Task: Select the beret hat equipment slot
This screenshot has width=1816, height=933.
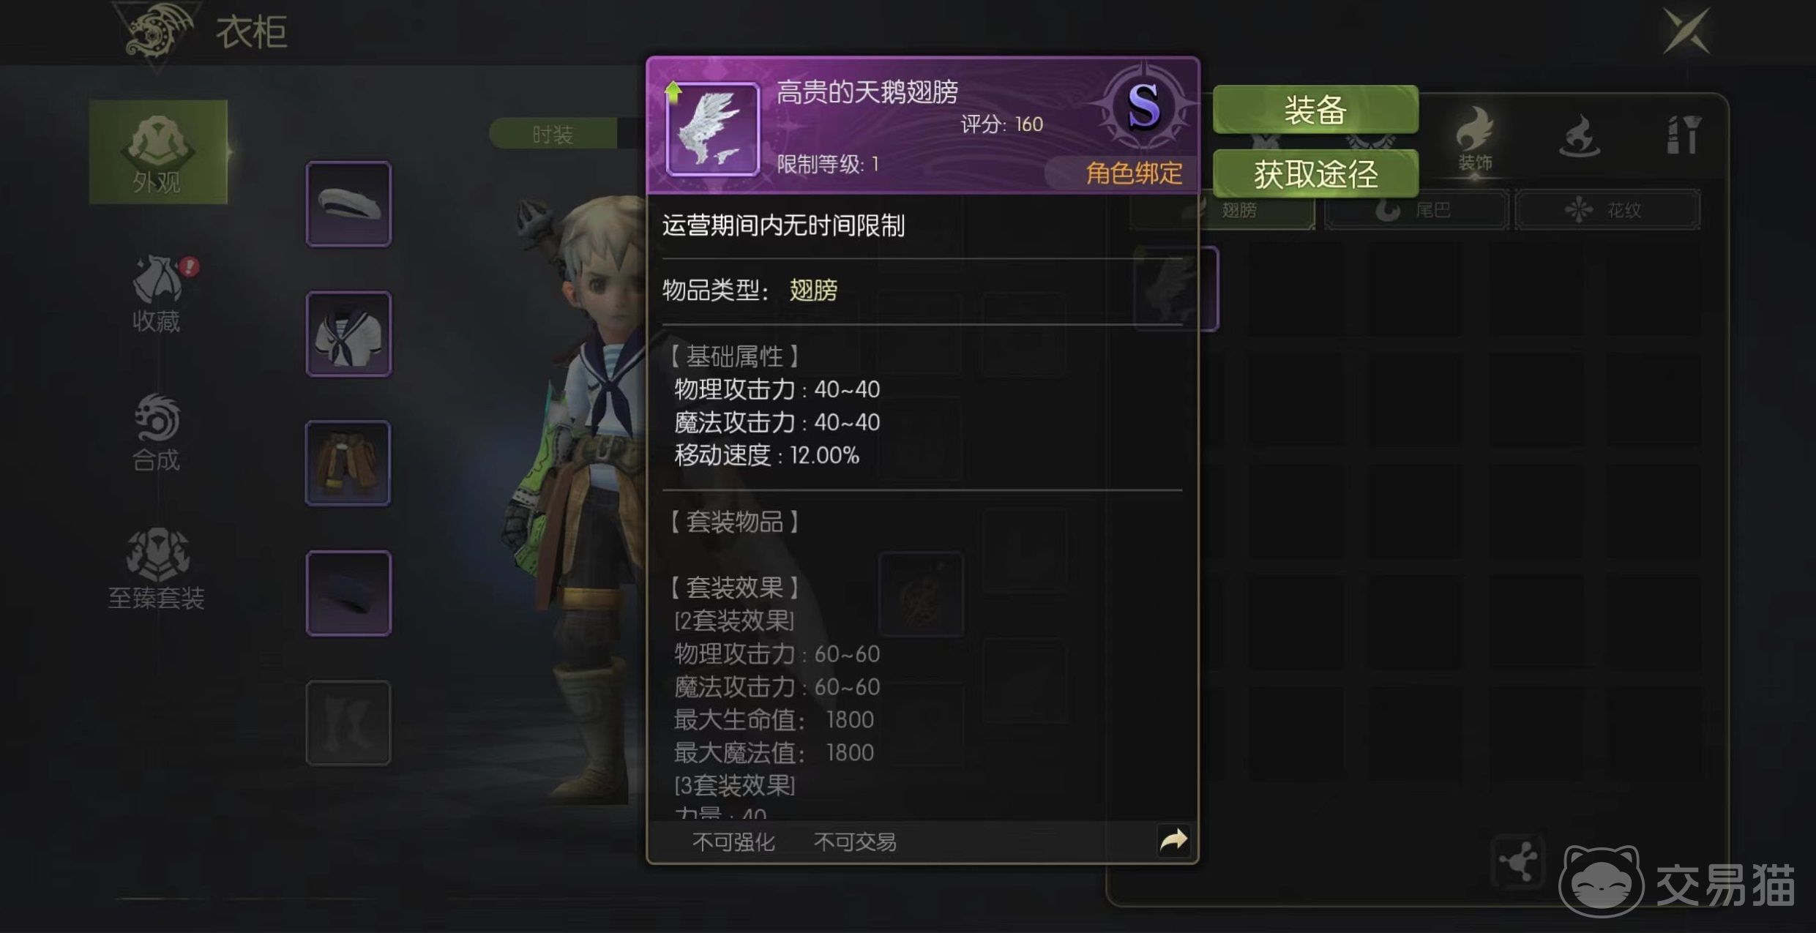Action: [x=348, y=204]
